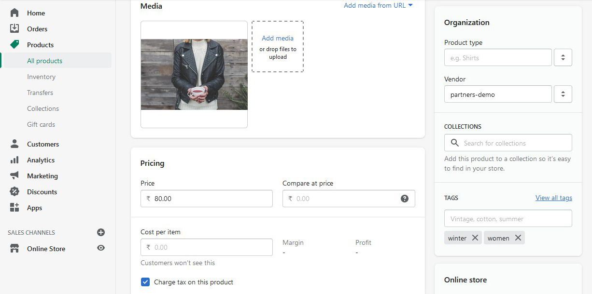Viewport: 592px width, 294px height.
Task: Click the Marketing megaphone icon
Action: click(x=14, y=176)
